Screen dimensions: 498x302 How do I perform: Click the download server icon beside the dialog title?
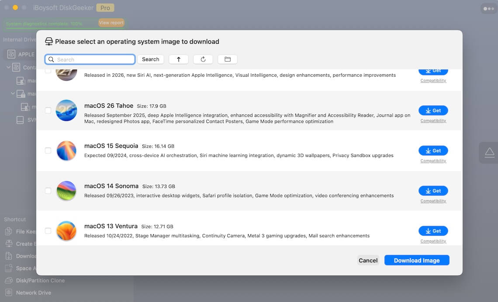[x=49, y=41]
